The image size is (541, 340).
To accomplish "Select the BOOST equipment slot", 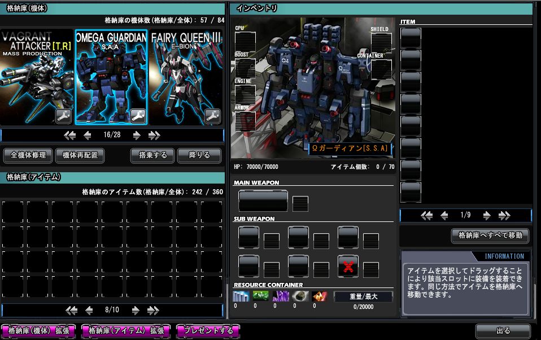I will [245, 68].
